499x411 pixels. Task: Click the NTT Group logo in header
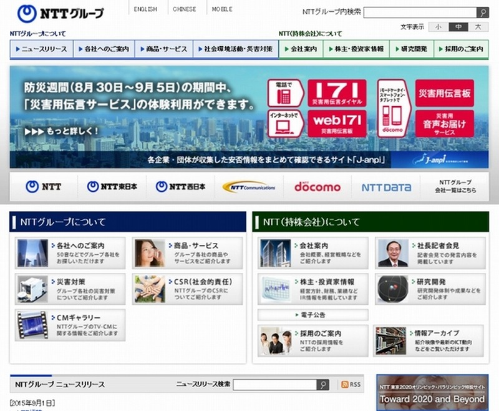(x=61, y=12)
